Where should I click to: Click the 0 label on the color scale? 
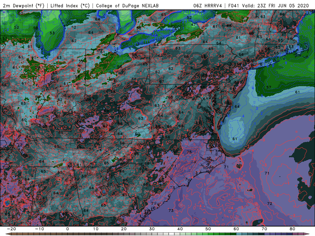pyautogui.click(x=67, y=229)
